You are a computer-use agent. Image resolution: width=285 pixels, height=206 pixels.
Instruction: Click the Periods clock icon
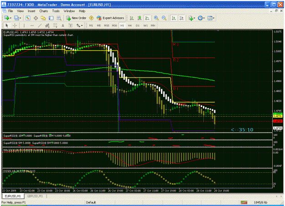200,18
